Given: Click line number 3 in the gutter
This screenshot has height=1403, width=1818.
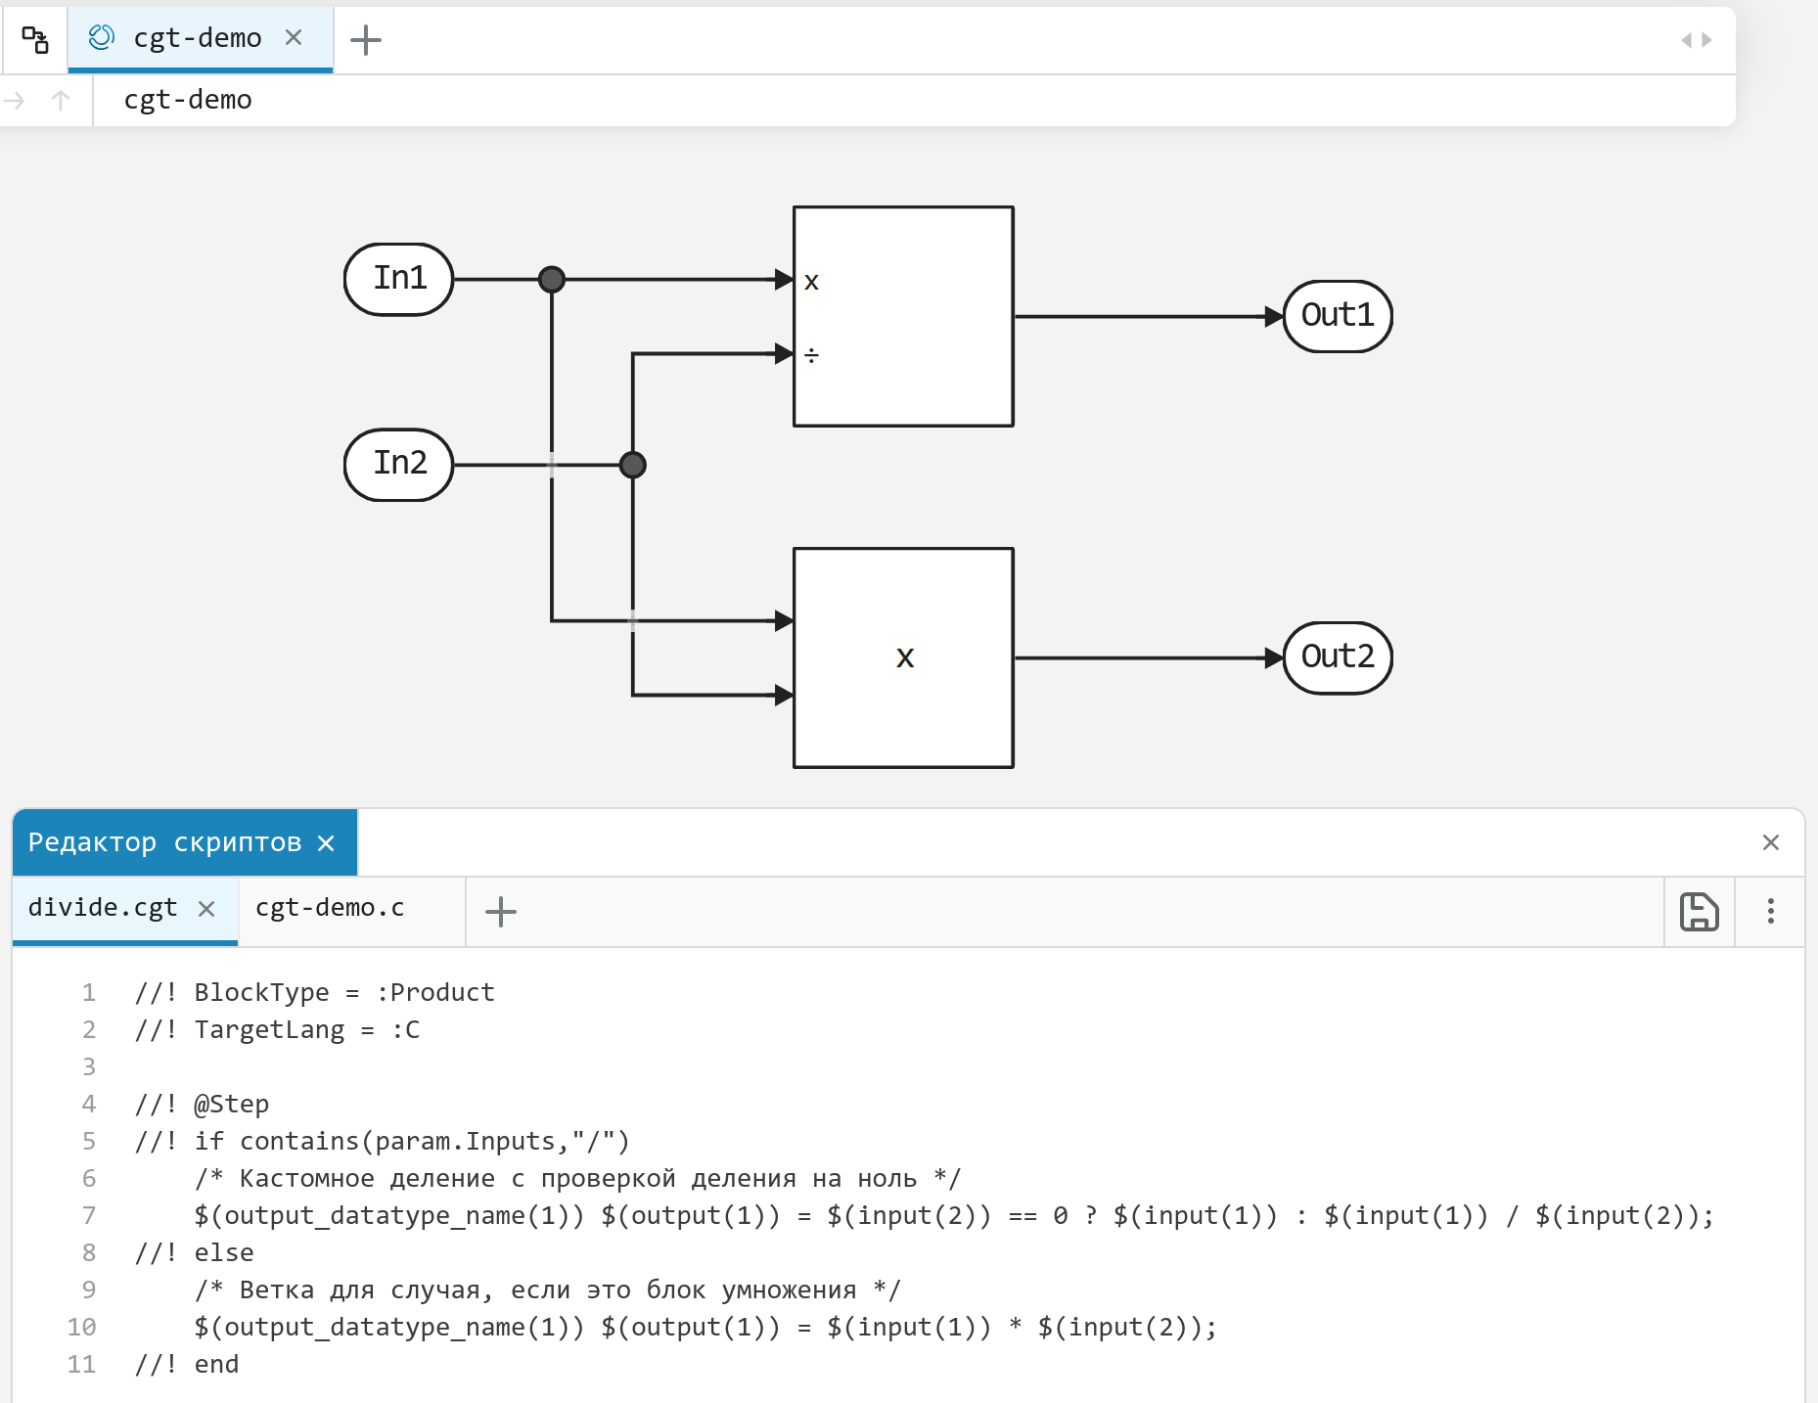Looking at the screenshot, I should (89, 1066).
